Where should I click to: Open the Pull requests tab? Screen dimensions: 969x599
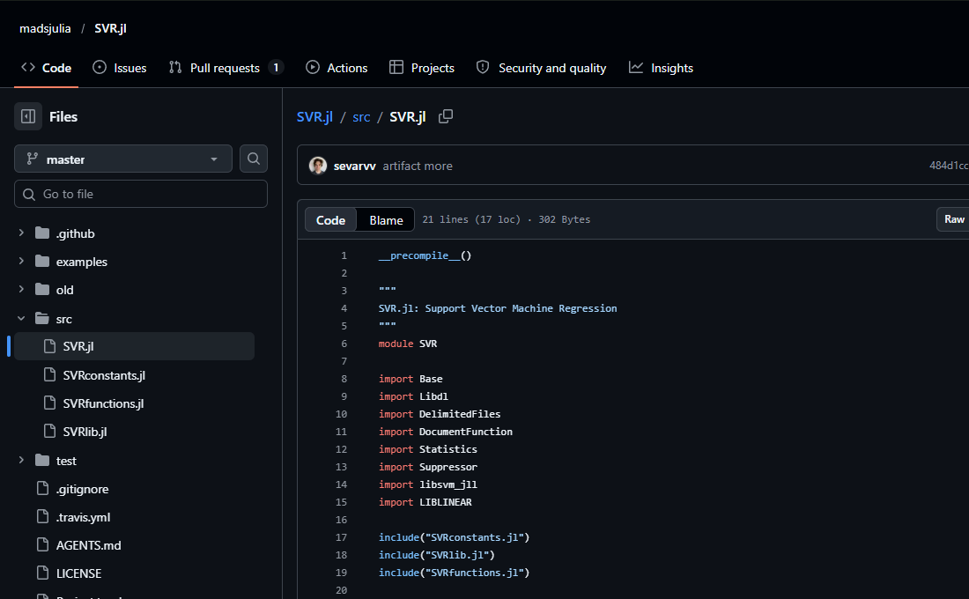pos(226,68)
